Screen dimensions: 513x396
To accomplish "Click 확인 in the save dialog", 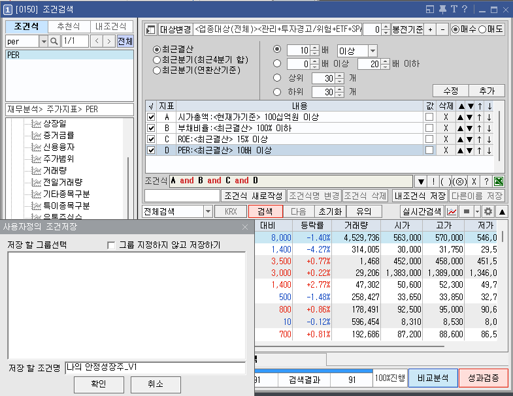I will (x=99, y=384).
